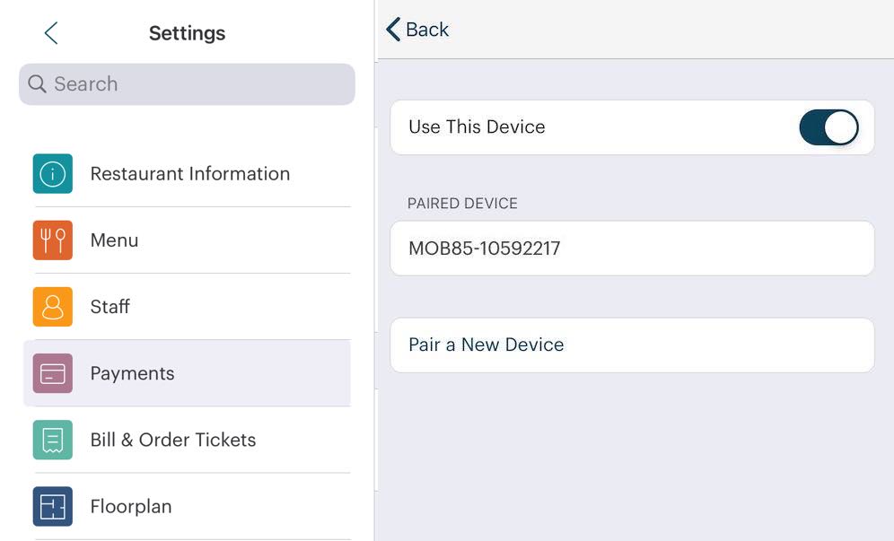Click the Restaurant Information info icon
The width and height of the screenshot is (894, 541).
(53, 174)
